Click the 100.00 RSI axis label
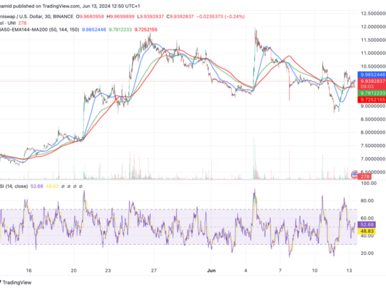Screen dimensions: 386x289 [369, 183]
